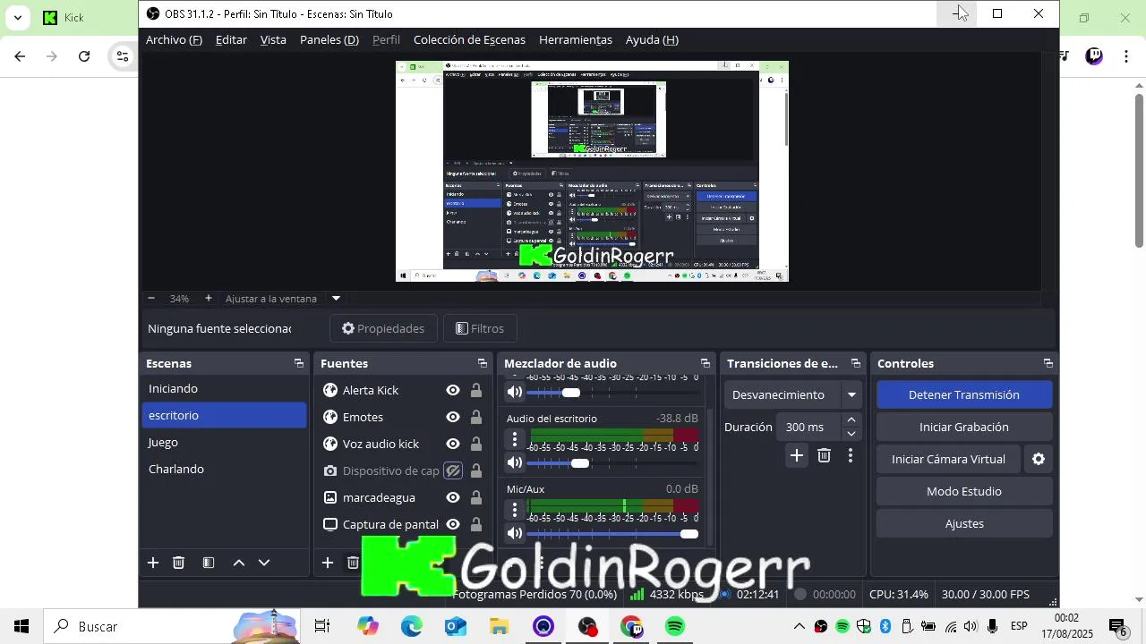Select the Charlando scene
This screenshot has height=644, width=1146.
pyautogui.click(x=224, y=469)
